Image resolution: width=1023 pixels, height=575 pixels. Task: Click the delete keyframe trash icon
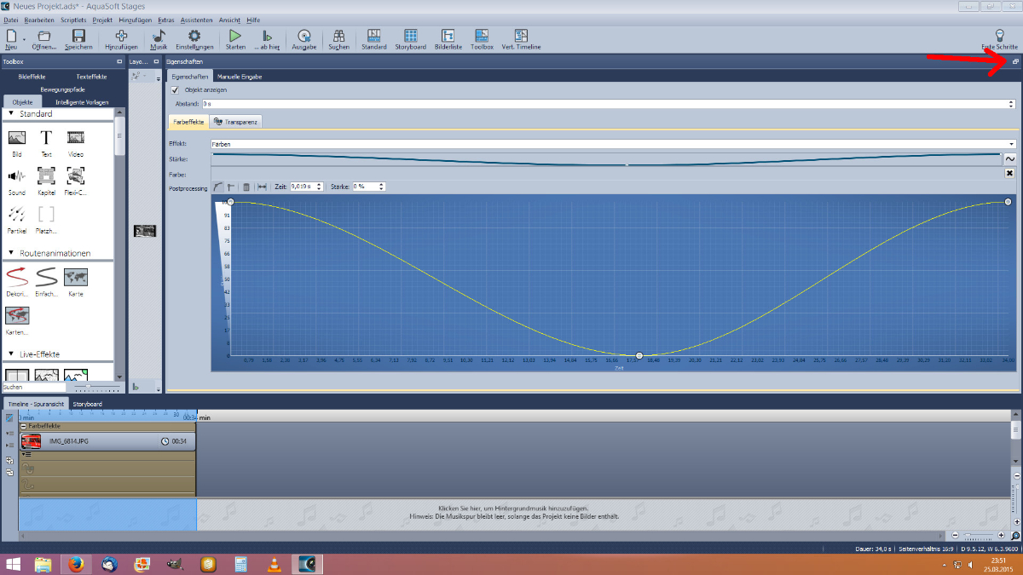point(246,187)
